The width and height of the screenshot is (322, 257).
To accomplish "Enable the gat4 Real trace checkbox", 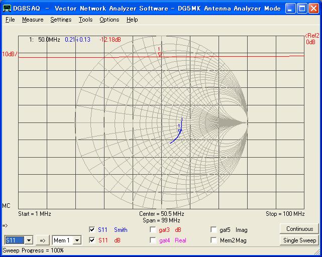I will 153,240.
